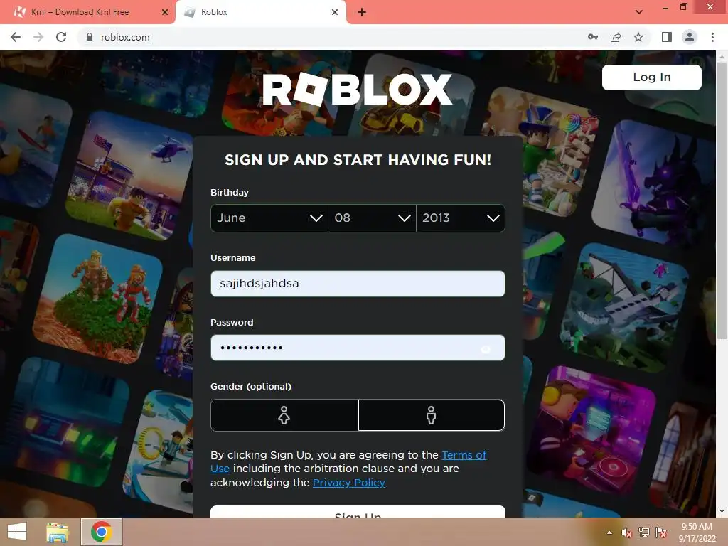The image size is (728, 546).
Task: Open the Privacy Policy link
Action: pyautogui.click(x=348, y=483)
